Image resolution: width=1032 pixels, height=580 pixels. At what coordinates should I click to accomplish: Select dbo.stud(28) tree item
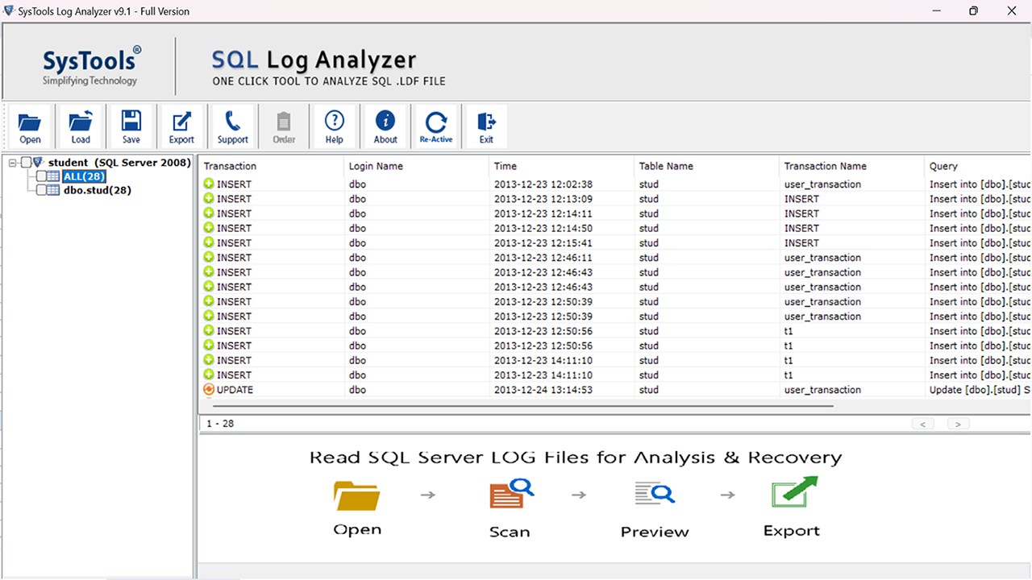[98, 190]
